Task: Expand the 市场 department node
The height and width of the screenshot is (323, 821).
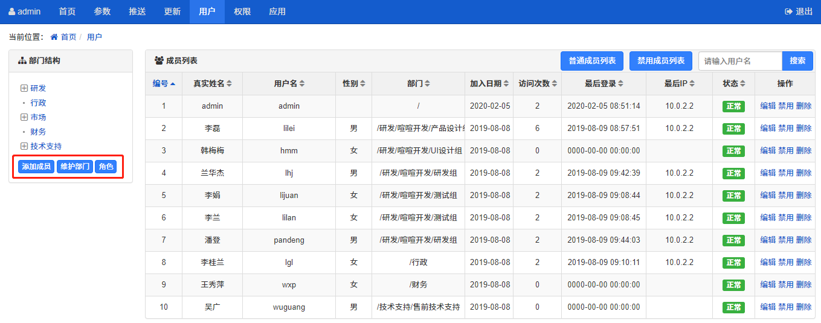Action: [x=24, y=117]
